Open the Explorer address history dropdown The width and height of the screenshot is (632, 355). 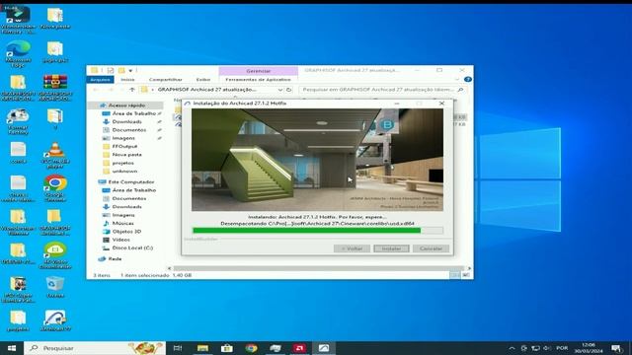279,90
